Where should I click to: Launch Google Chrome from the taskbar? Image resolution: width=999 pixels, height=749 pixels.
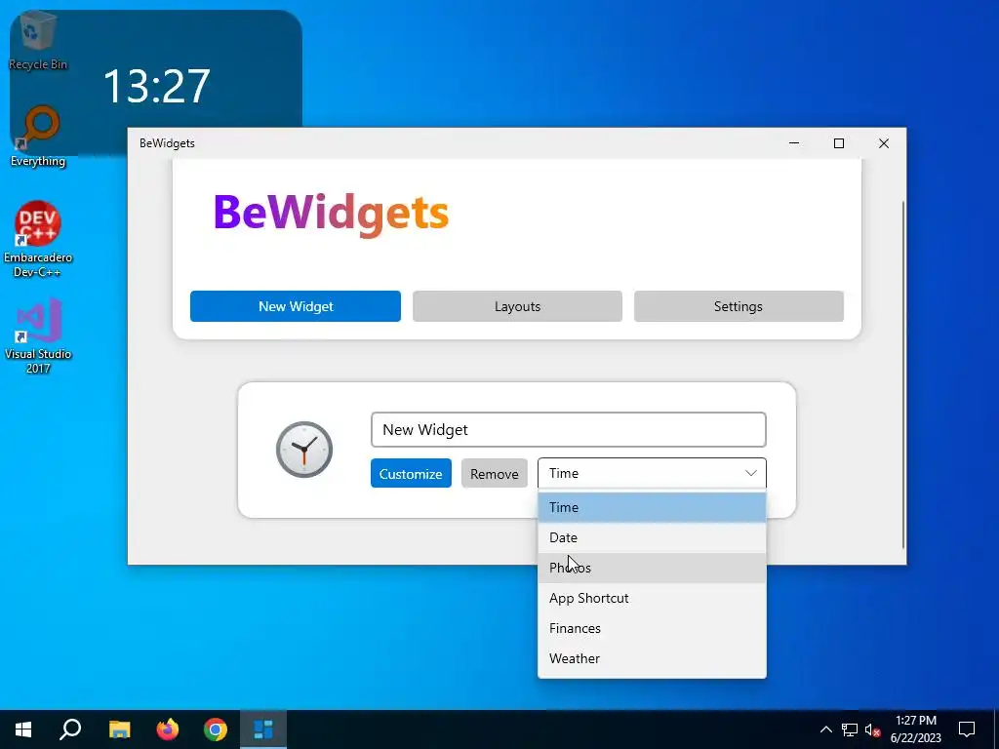click(x=216, y=729)
